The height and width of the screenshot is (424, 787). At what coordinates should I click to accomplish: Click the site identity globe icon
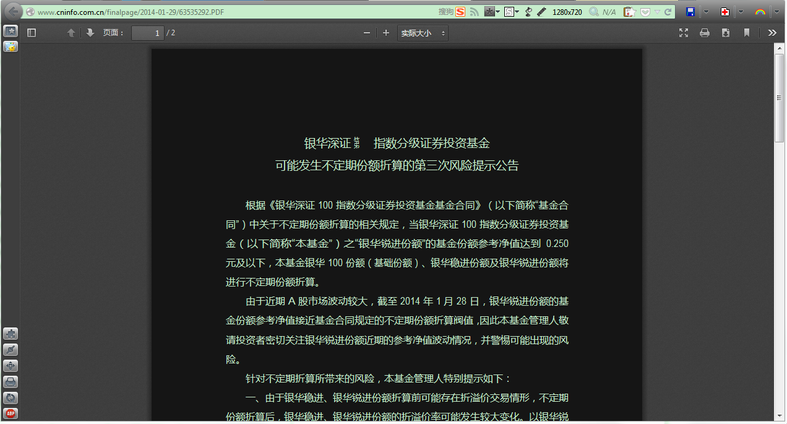pos(30,12)
